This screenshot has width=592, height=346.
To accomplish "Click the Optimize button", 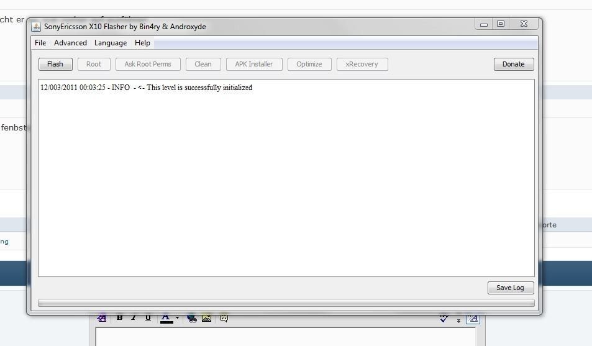I will 309,64.
